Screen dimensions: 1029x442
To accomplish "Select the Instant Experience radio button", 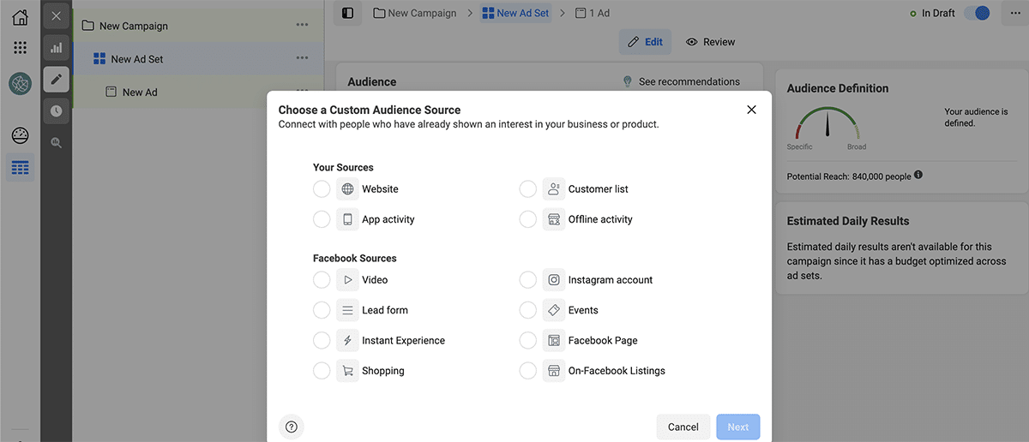I will click(x=322, y=340).
